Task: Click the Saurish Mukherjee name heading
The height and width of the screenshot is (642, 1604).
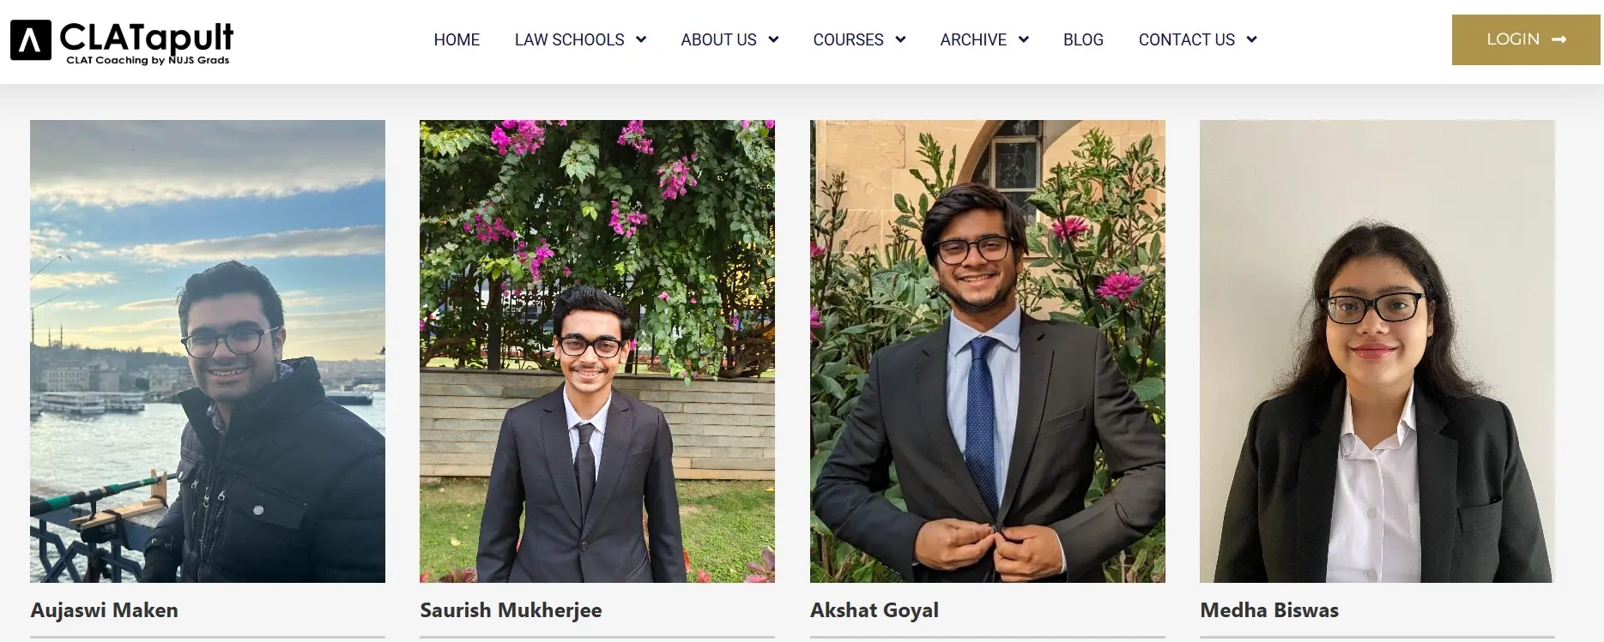Action: [511, 610]
